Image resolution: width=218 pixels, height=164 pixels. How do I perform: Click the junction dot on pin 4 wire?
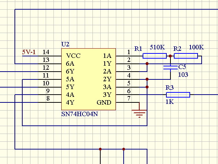coord(147,79)
